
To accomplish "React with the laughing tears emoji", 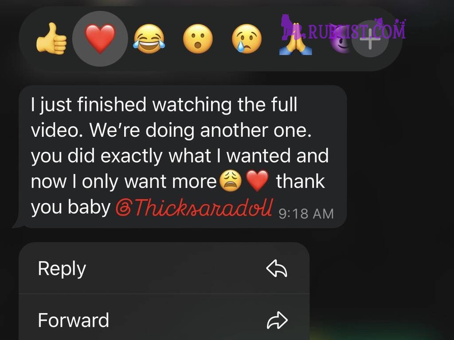I will pos(149,39).
